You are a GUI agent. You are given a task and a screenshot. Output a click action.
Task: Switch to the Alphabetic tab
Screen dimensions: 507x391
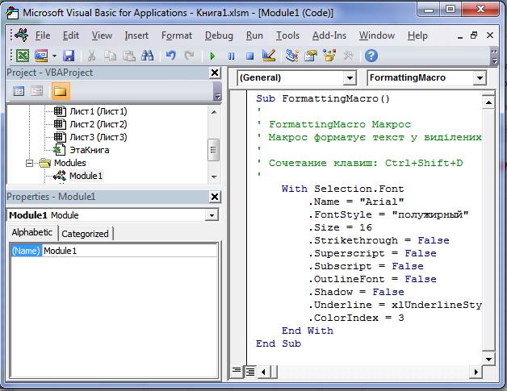(x=32, y=232)
